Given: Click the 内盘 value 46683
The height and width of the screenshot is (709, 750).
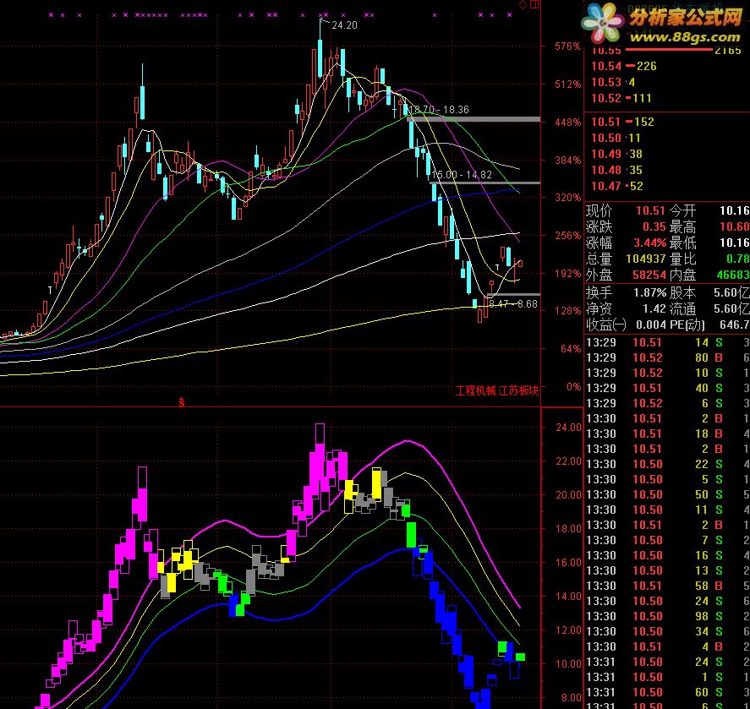Looking at the screenshot, I should tap(733, 275).
